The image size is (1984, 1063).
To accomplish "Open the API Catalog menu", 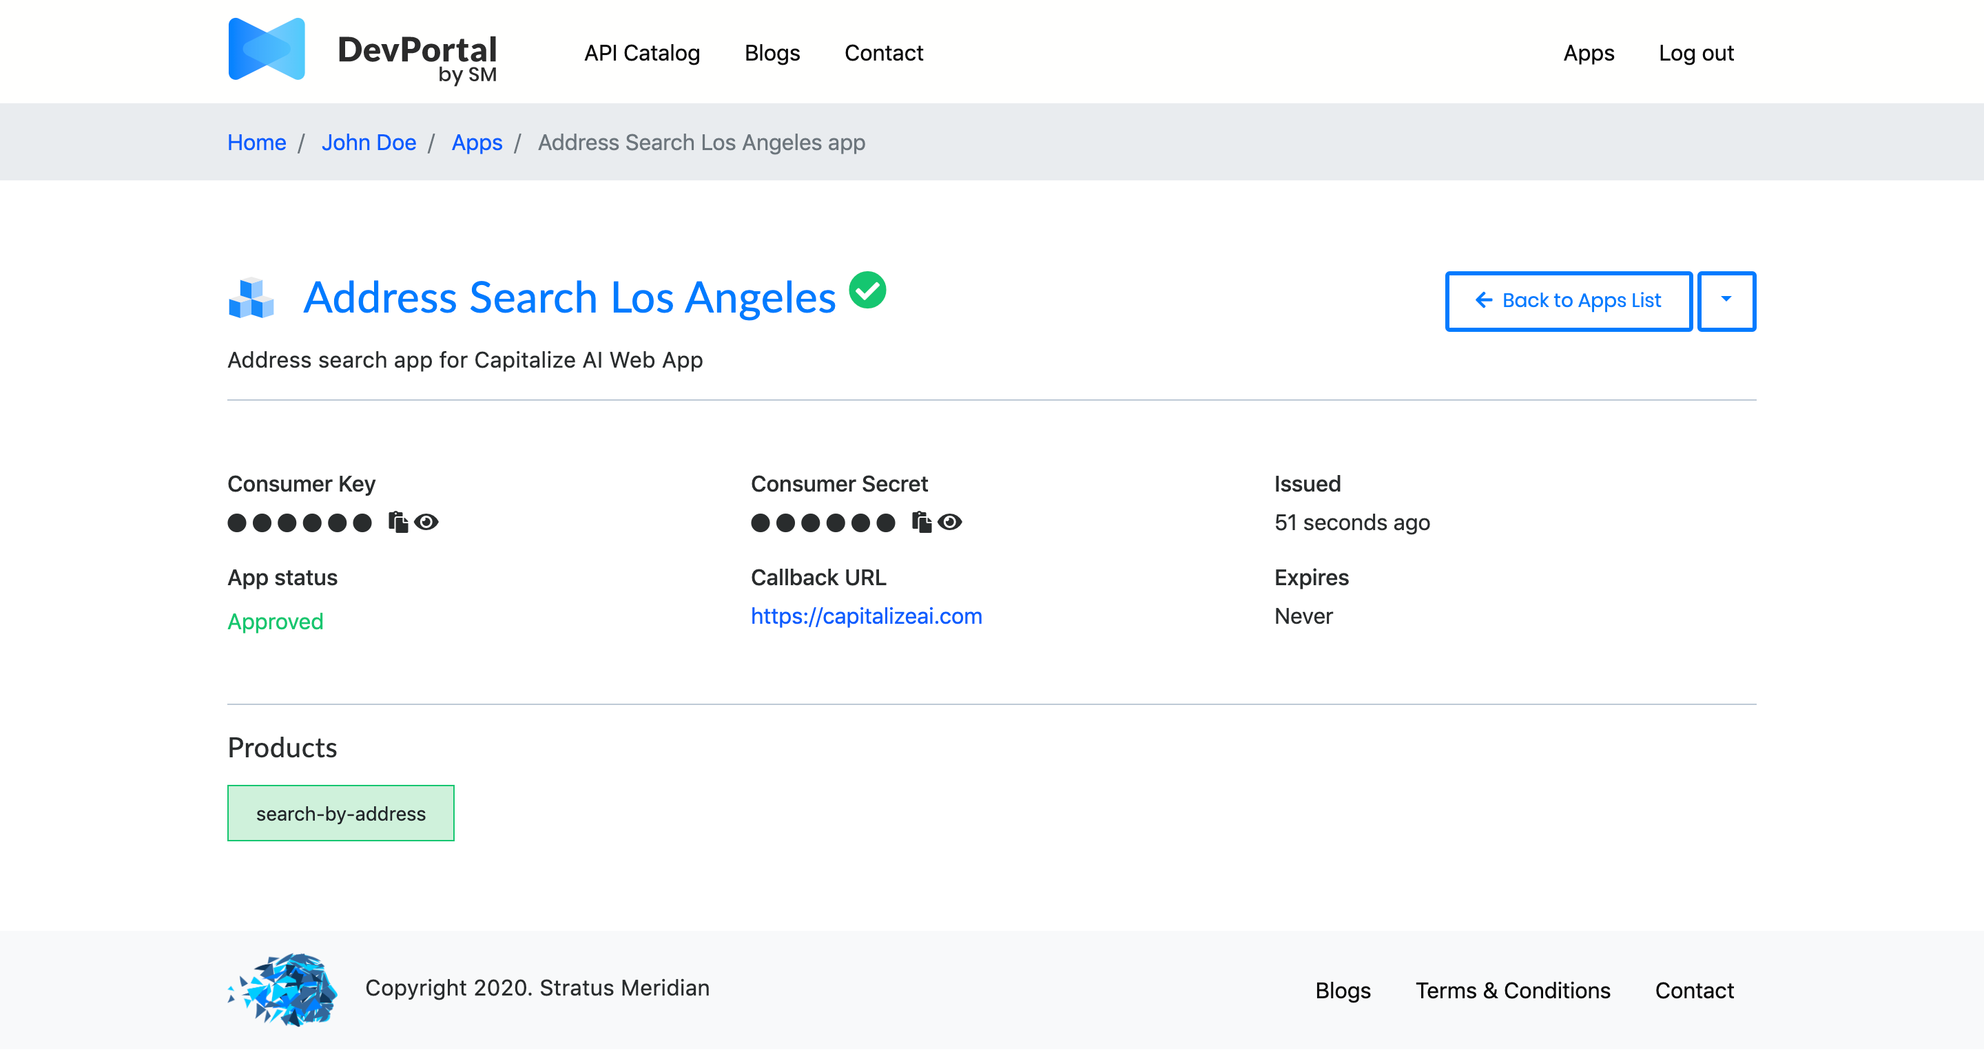I will click(x=641, y=52).
